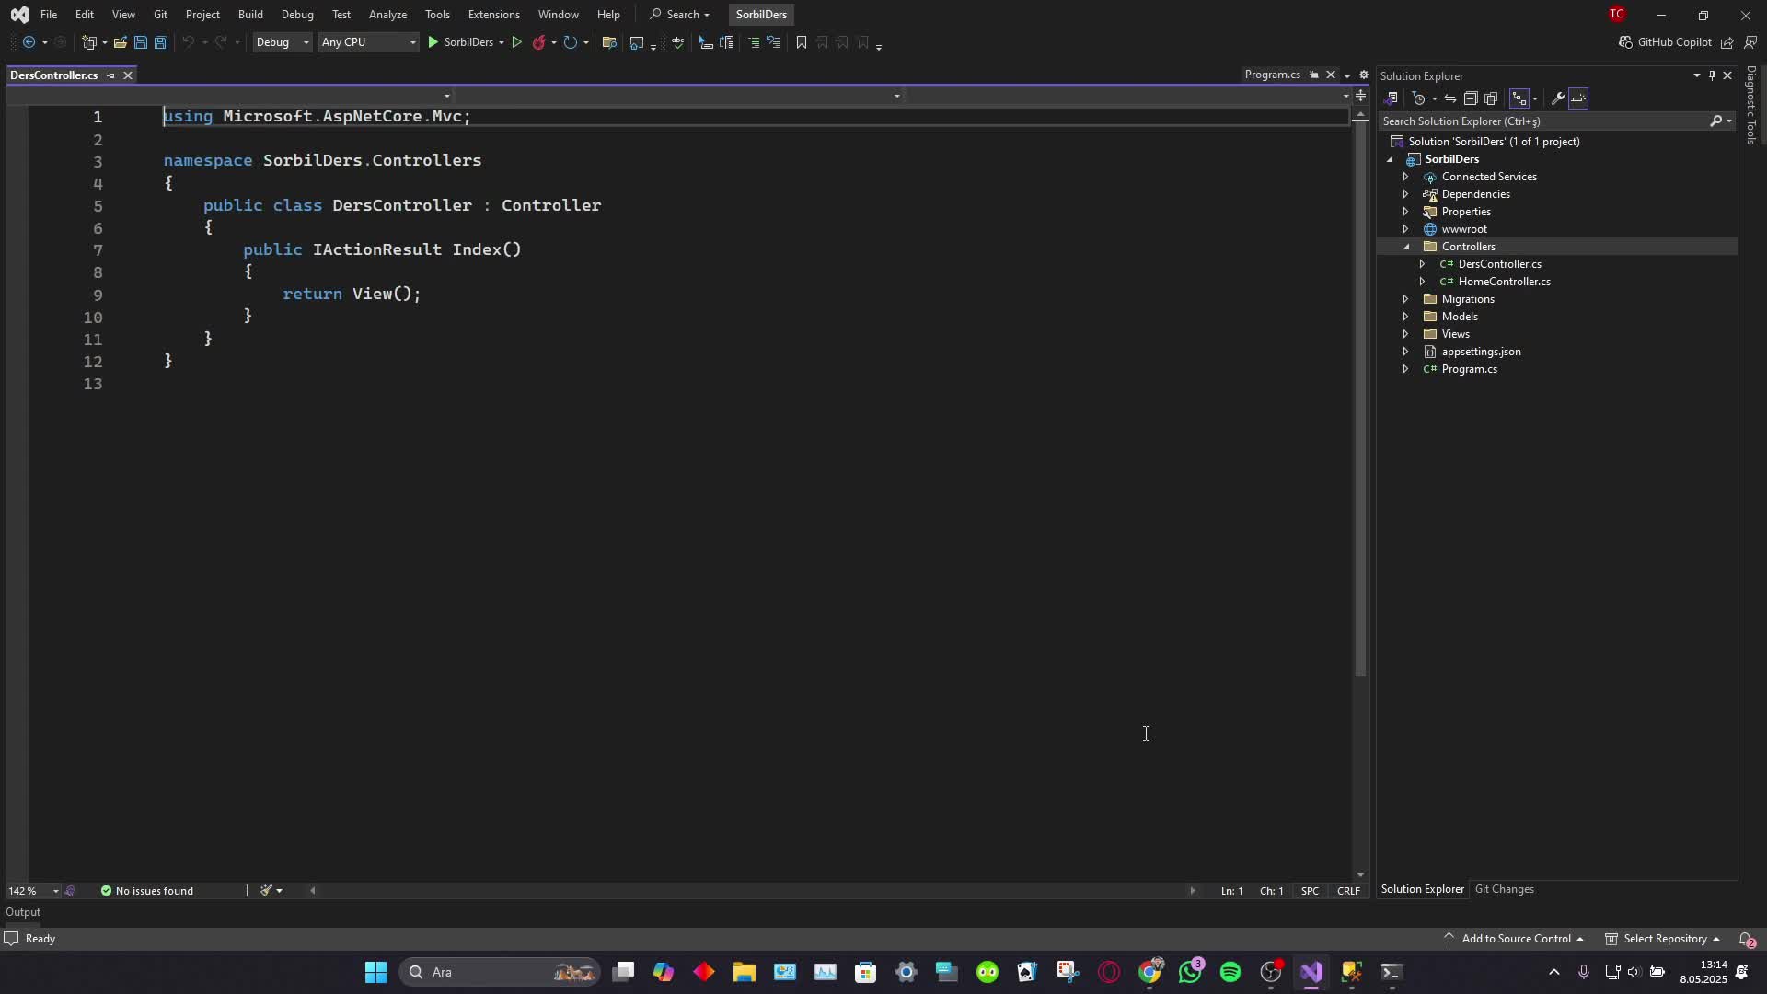Click the Live Share icon
Viewport: 1767px width, 994px height.
[1727, 42]
